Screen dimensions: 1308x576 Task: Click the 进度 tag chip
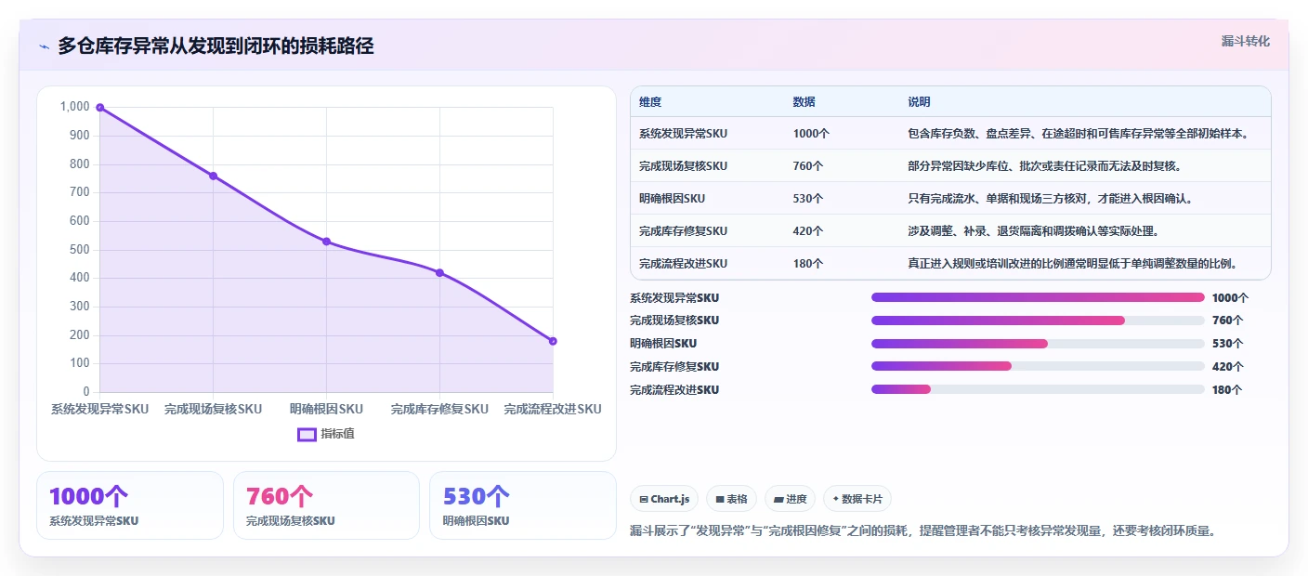[x=790, y=499]
